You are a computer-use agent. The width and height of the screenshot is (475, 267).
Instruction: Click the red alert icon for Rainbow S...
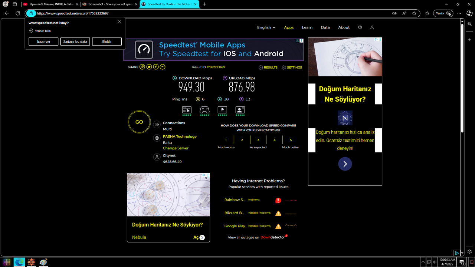[278, 201]
